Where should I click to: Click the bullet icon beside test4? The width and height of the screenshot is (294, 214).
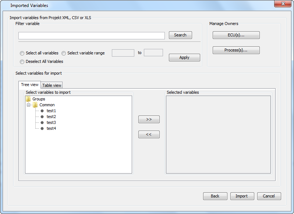point(42,128)
